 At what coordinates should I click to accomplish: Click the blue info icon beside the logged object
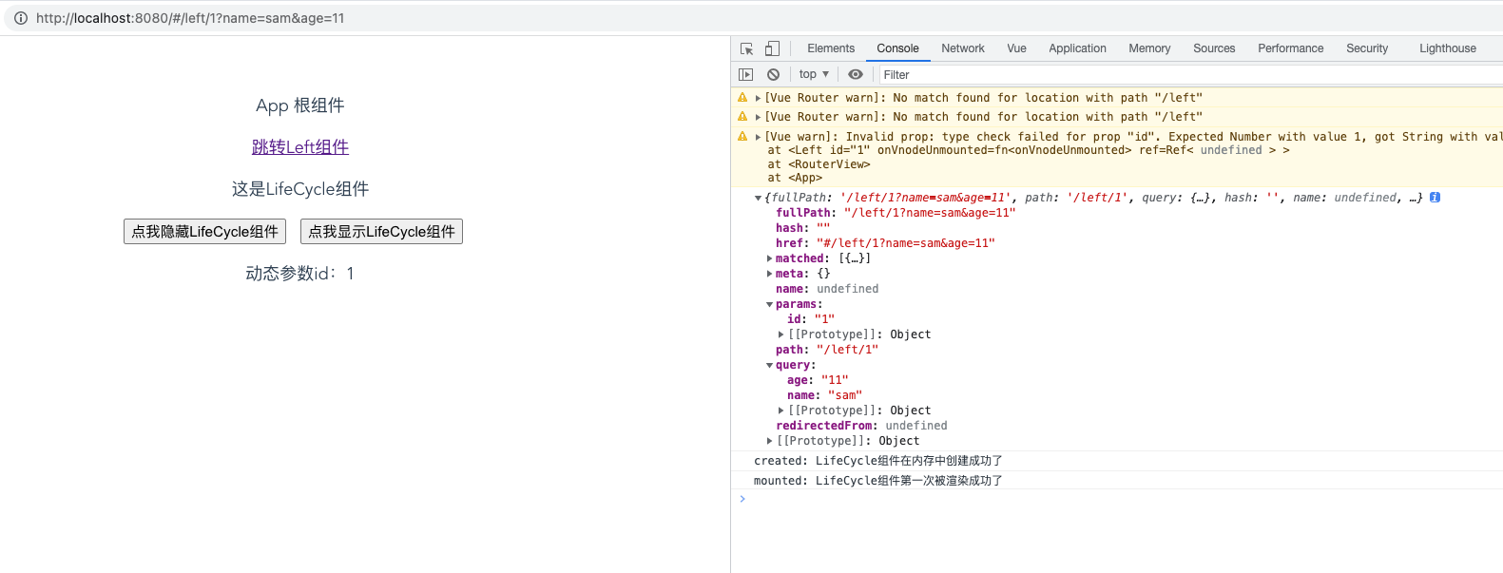coord(1436,198)
